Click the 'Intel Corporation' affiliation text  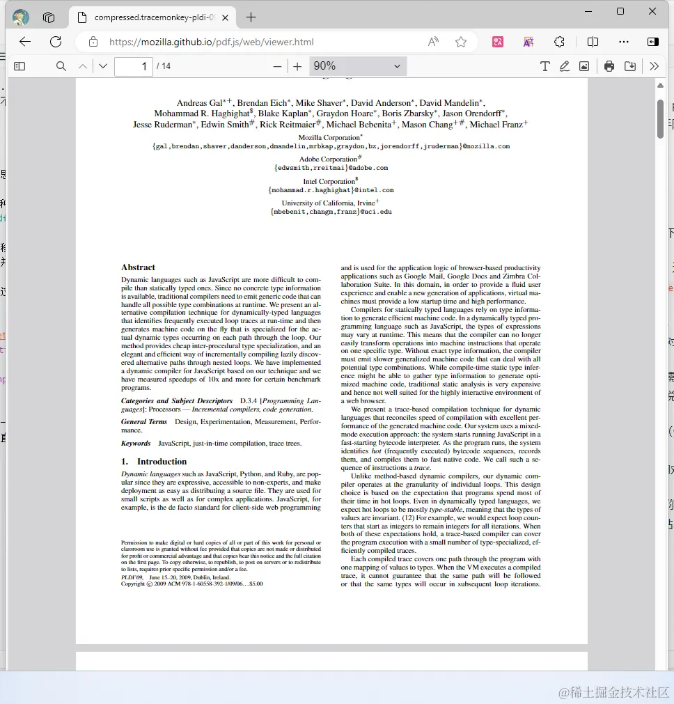(331, 181)
